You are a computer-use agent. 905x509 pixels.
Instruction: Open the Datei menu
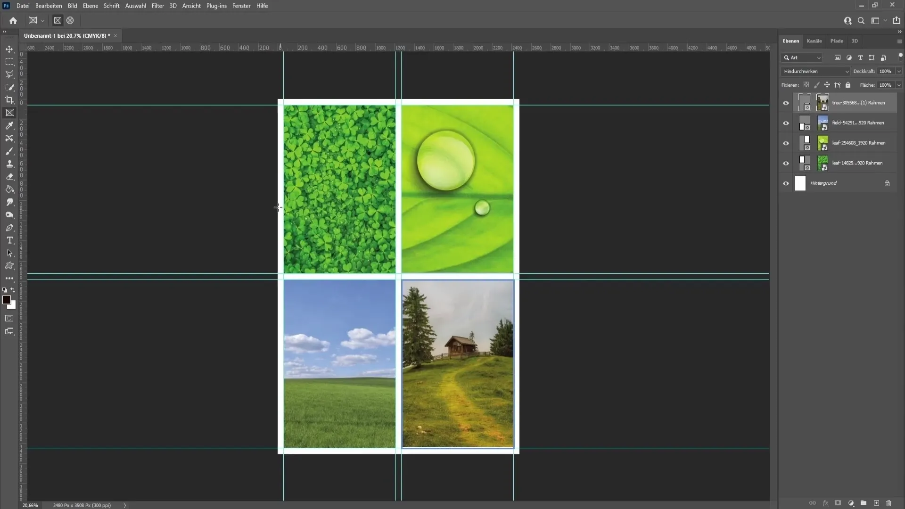(x=23, y=6)
